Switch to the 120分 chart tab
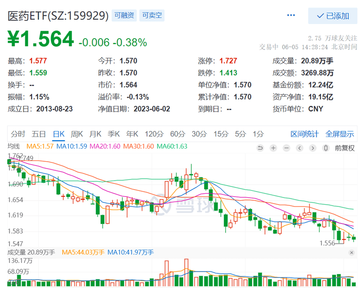364x288 pixels. click(154, 134)
